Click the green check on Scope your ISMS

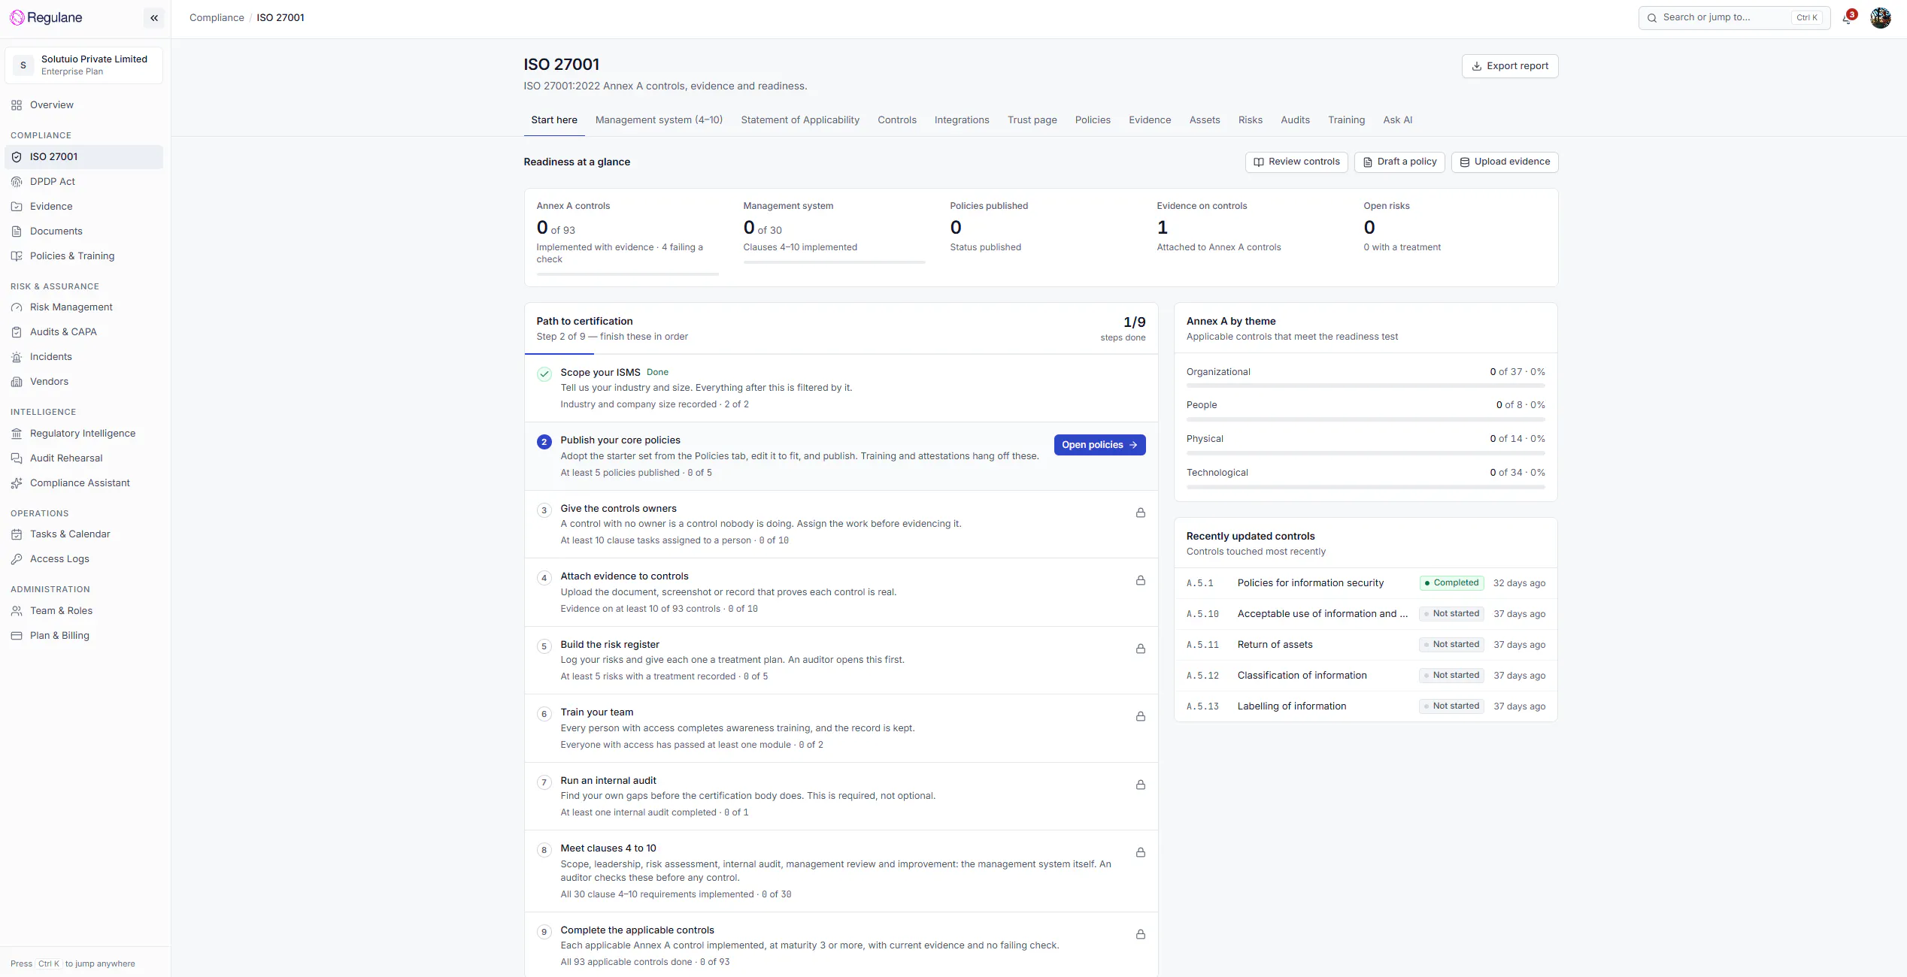tap(544, 374)
